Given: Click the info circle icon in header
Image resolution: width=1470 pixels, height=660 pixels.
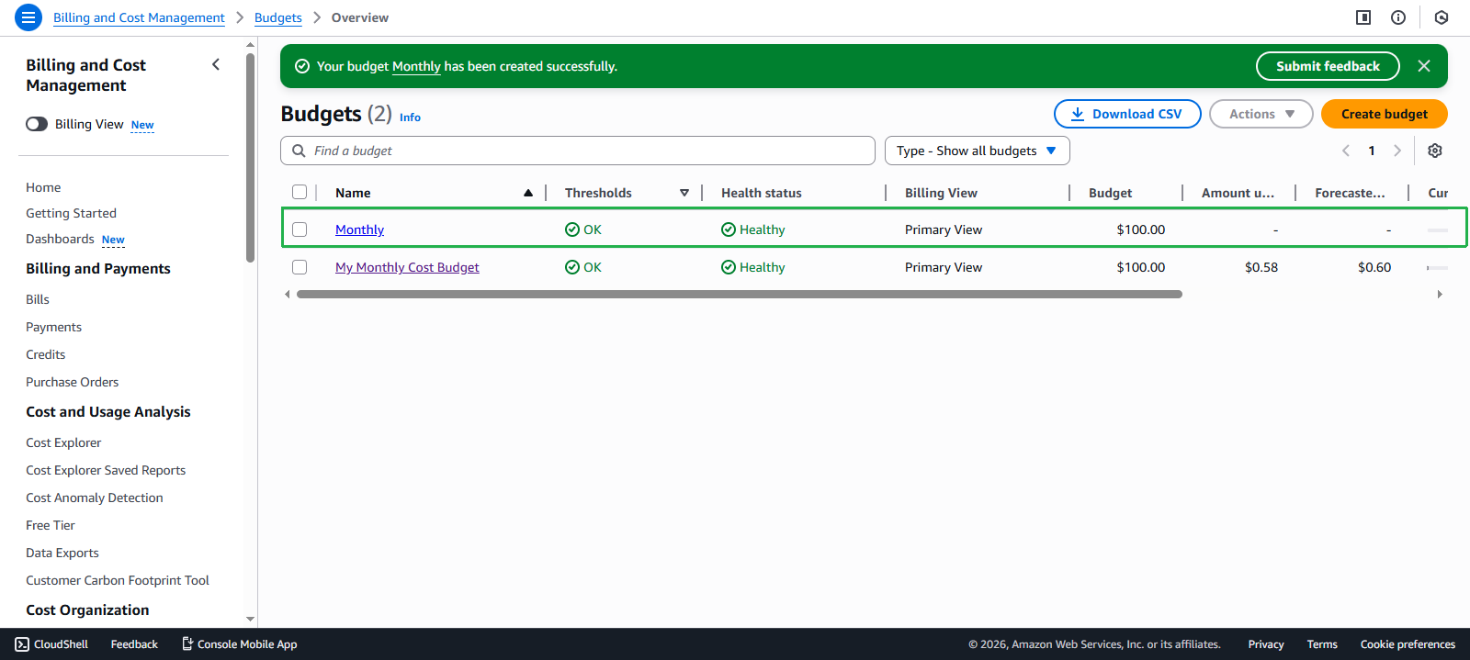Looking at the screenshot, I should [x=1397, y=17].
